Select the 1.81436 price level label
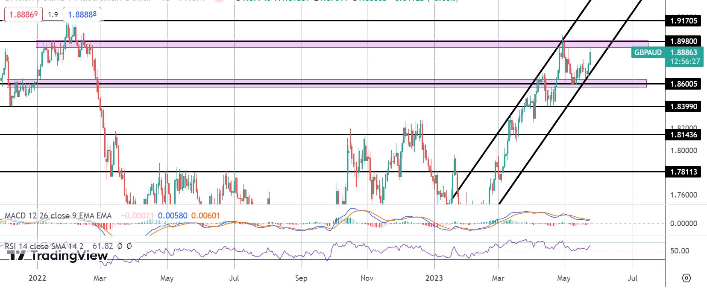The height and width of the screenshot is (291, 707). (x=684, y=135)
